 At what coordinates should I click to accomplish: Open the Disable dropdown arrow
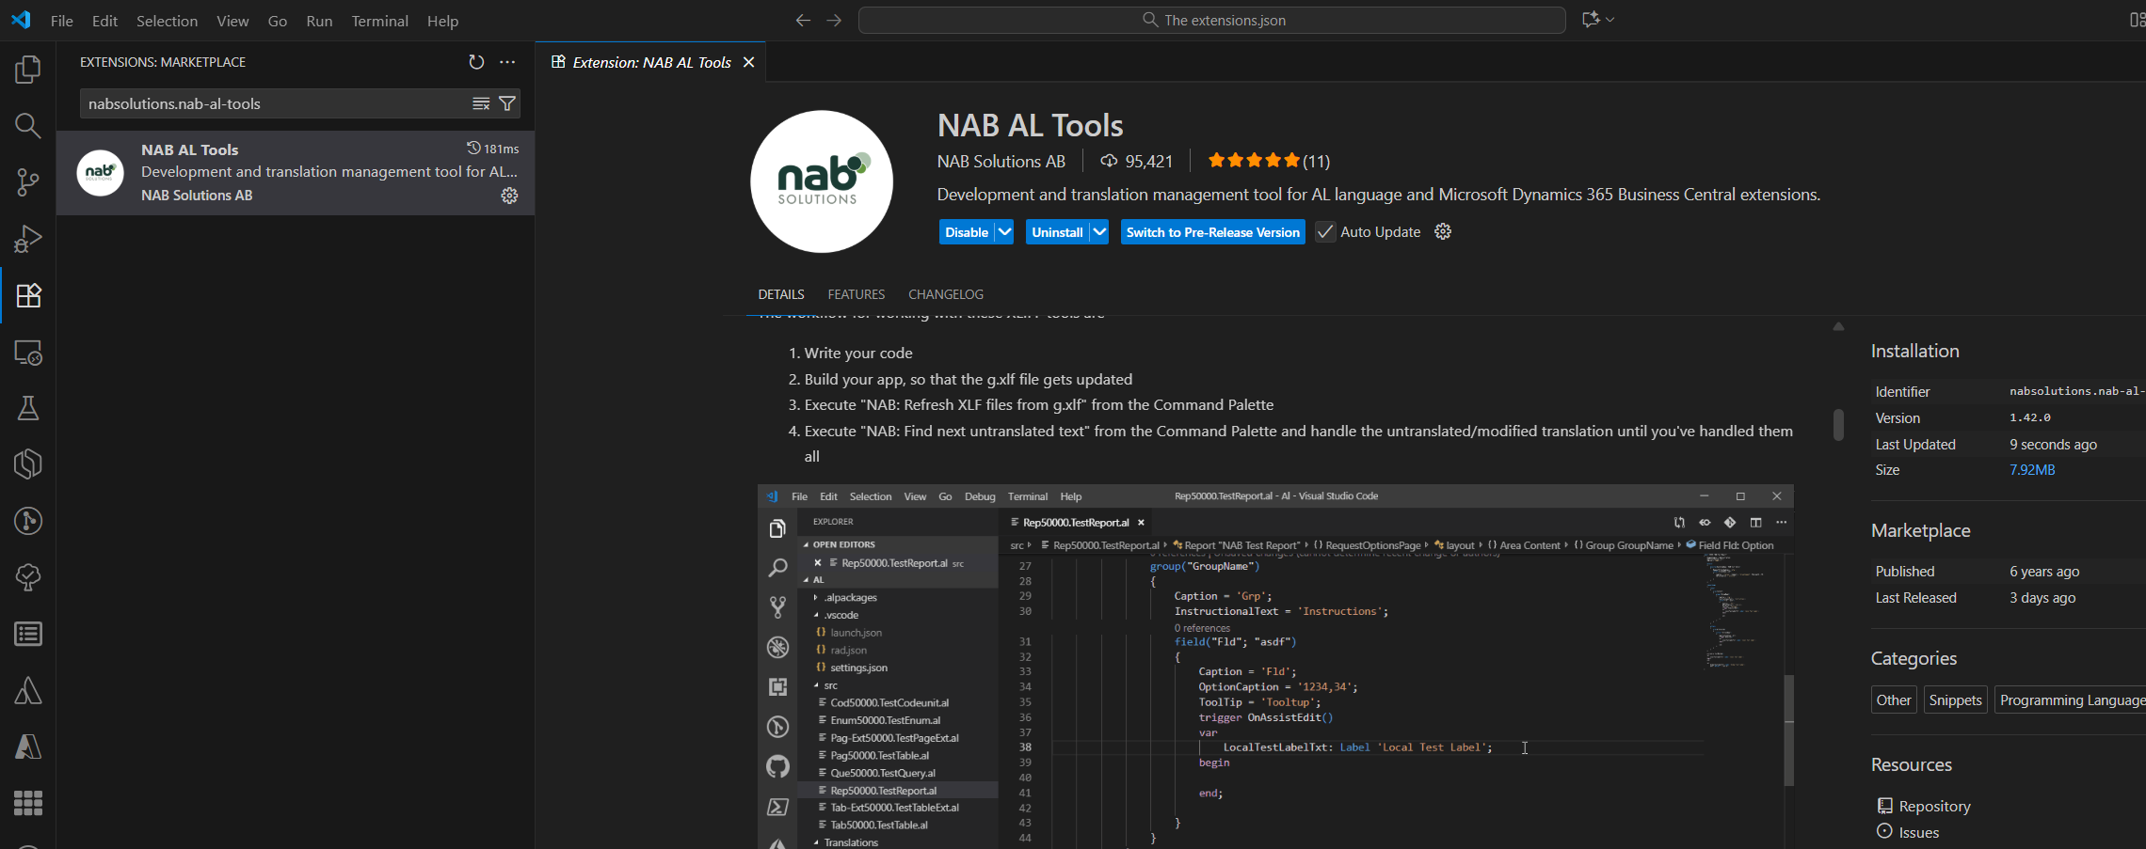pos(1004,232)
